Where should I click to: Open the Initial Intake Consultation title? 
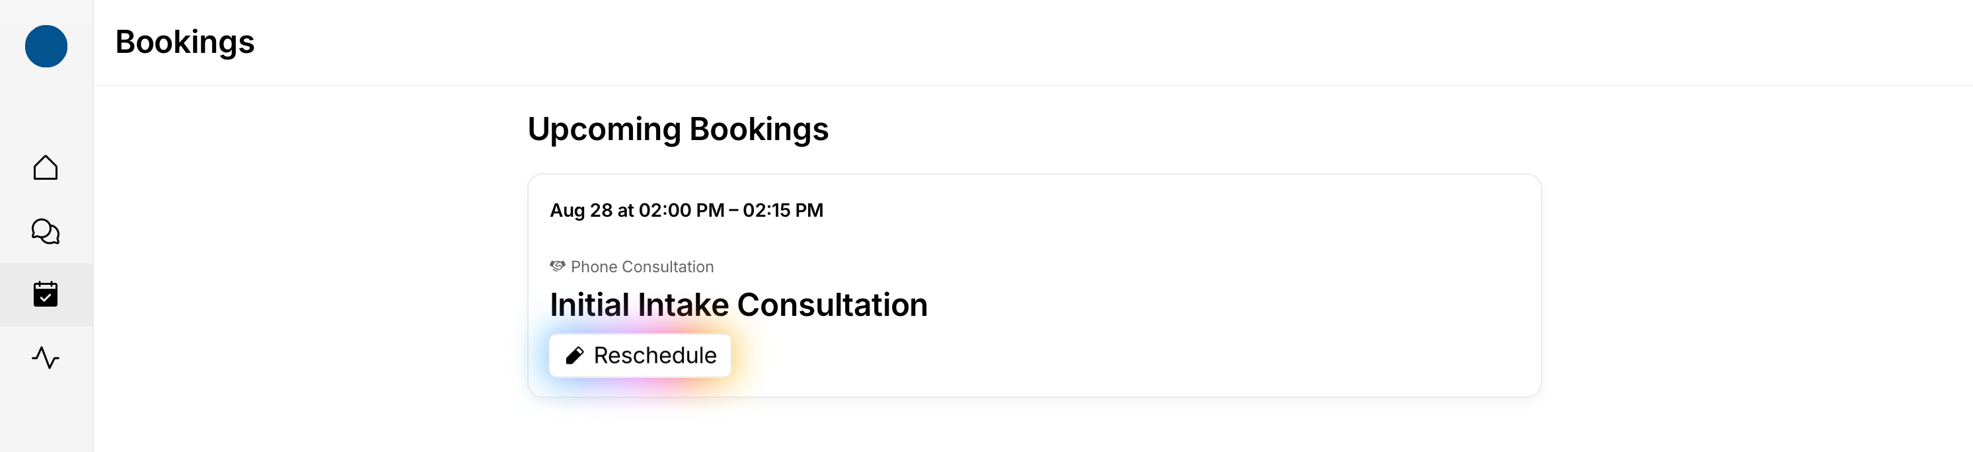[x=738, y=305]
